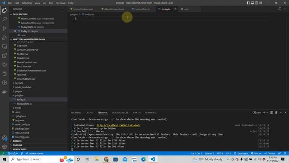This screenshot has height=163, width=289.
Task: Click Spaces: 2 indentation setting
Action: [210, 153]
